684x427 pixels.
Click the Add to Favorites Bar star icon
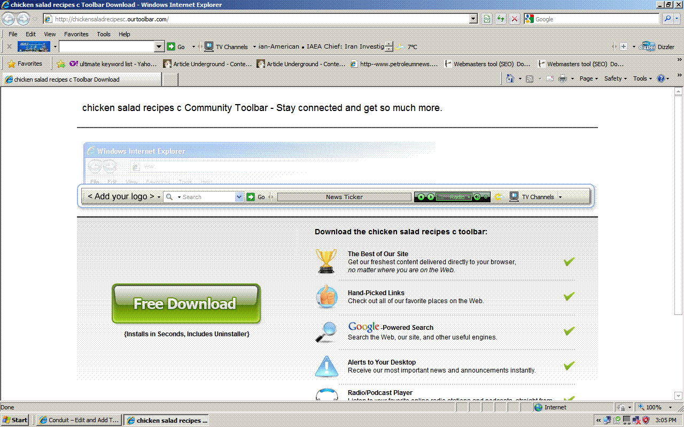[61, 64]
